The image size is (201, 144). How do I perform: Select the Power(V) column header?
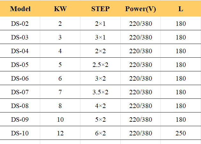pyautogui.click(x=140, y=9)
